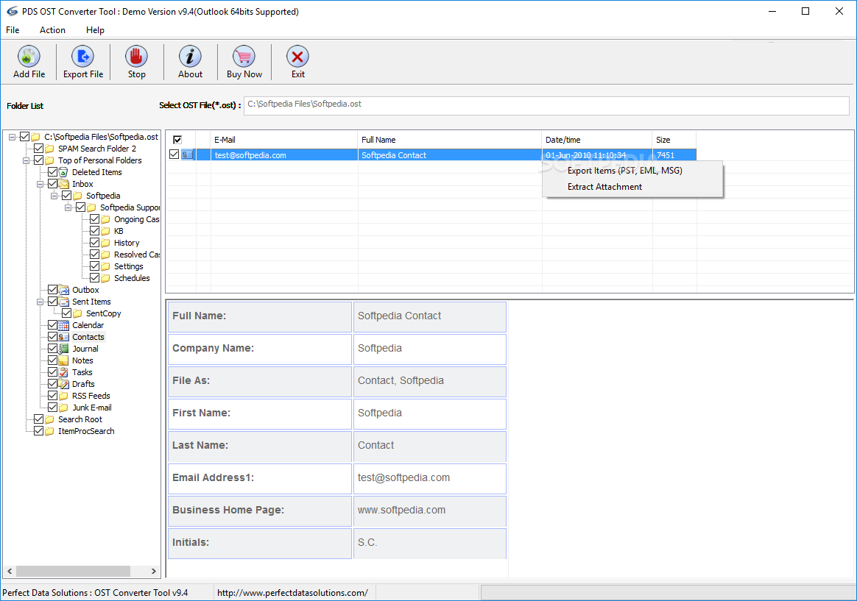
Task: Click the Export File toolbar icon
Action: click(82, 56)
